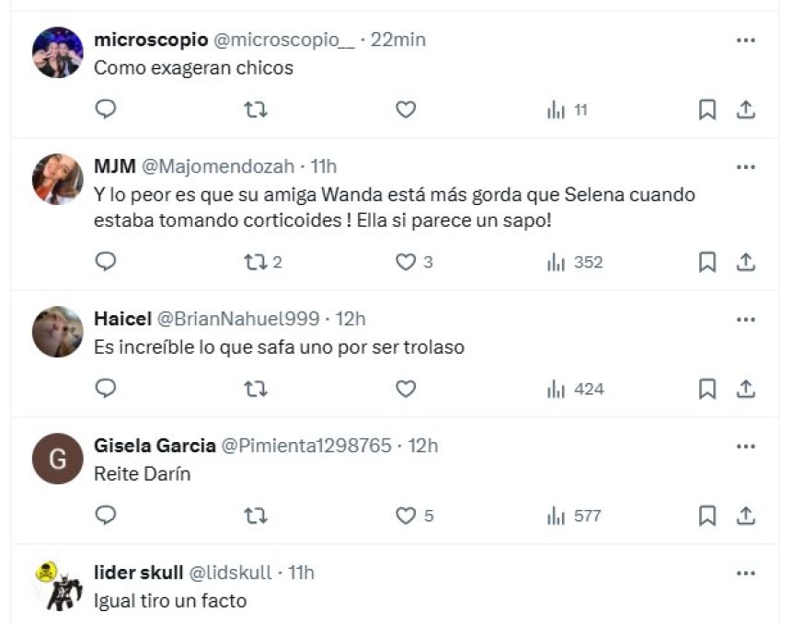Image resolution: width=793 pixels, height=624 pixels.
Task: Bookmark the MJM tweet
Action: pyautogui.click(x=707, y=263)
